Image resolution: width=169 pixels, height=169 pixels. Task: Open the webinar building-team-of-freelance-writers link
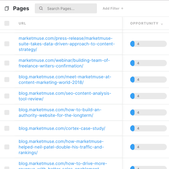tap(64, 63)
